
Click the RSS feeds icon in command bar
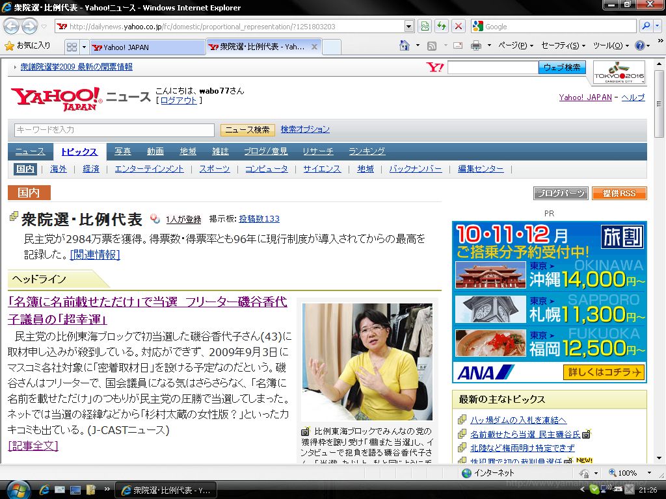click(x=432, y=46)
